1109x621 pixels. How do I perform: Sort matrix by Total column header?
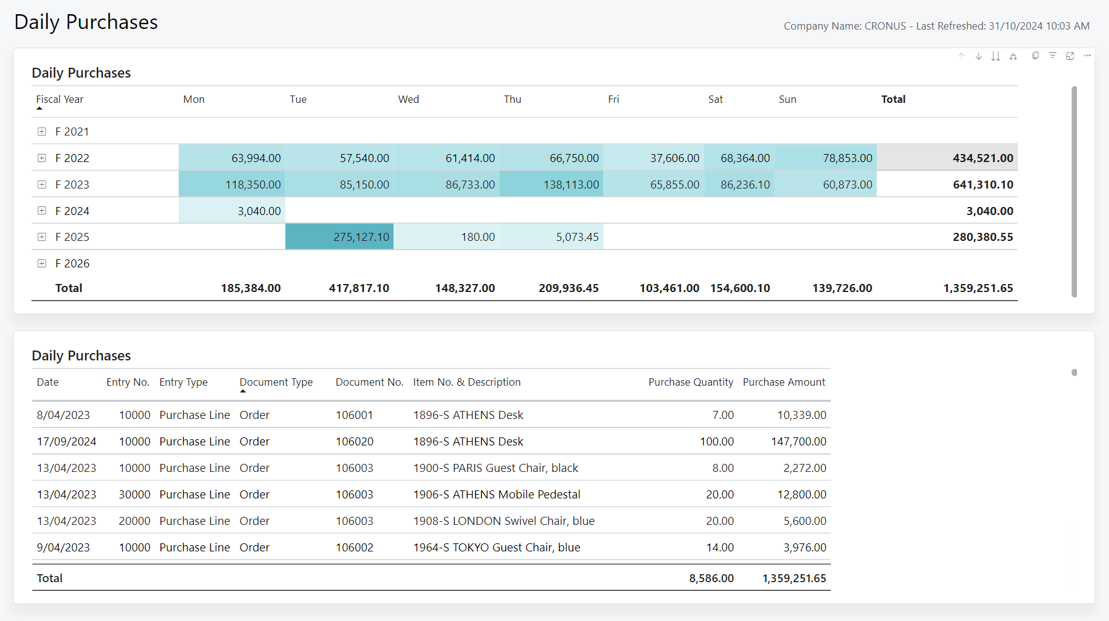tap(893, 99)
